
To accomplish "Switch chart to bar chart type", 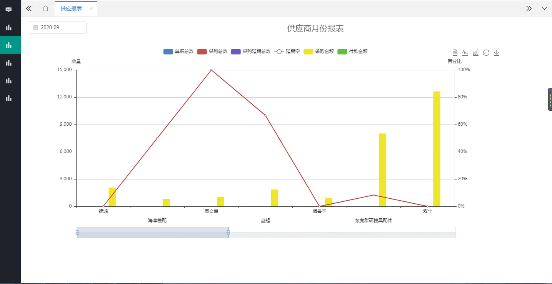I will pos(475,53).
